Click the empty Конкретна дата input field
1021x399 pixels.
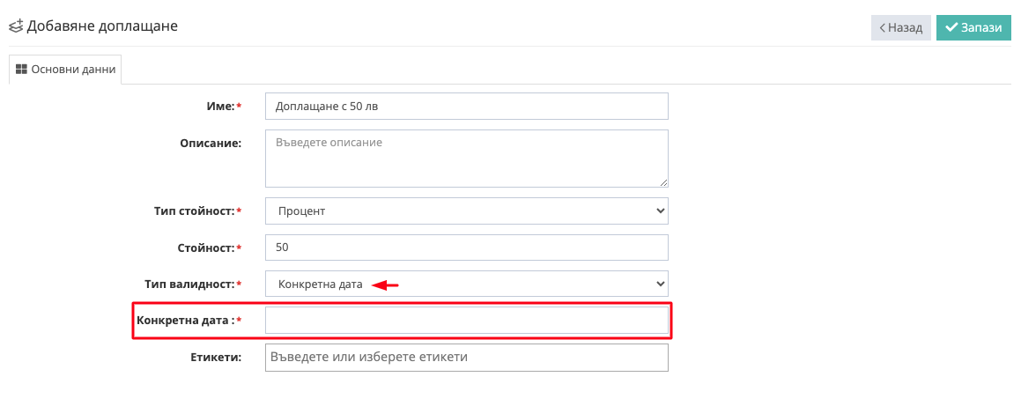[466, 321]
